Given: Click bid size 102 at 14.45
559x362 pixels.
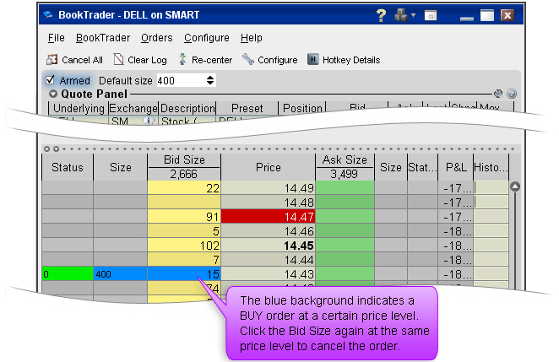Looking at the screenshot, I should pos(184,246).
